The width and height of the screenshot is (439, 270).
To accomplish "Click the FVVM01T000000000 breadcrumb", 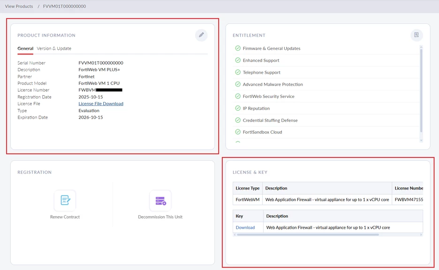I will click(64, 6).
